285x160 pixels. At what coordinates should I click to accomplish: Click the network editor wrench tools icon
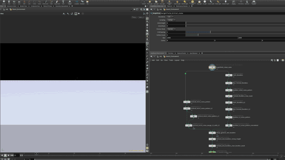tap(272, 60)
